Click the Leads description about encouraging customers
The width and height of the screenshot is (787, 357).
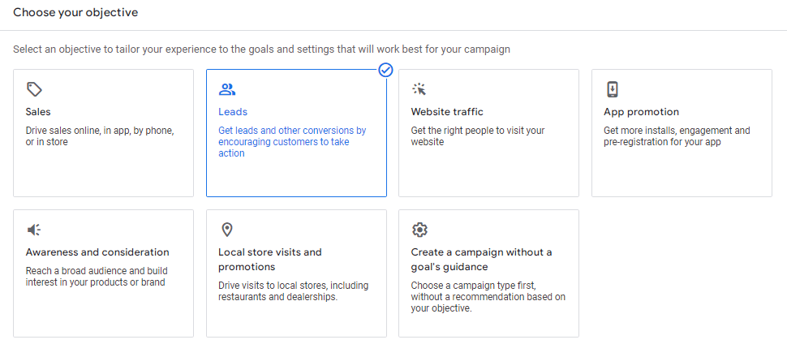tap(292, 142)
